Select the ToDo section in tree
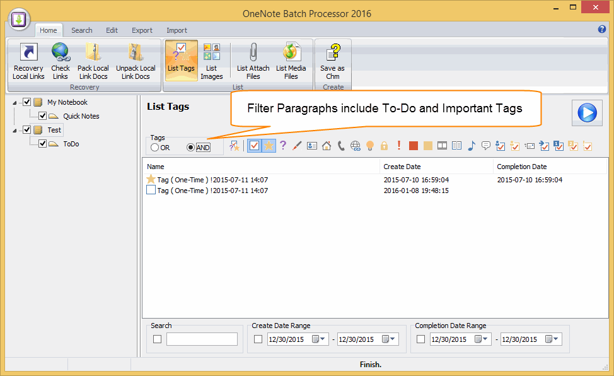Image resolution: width=614 pixels, height=376 pixels. (x=71, y=144)
